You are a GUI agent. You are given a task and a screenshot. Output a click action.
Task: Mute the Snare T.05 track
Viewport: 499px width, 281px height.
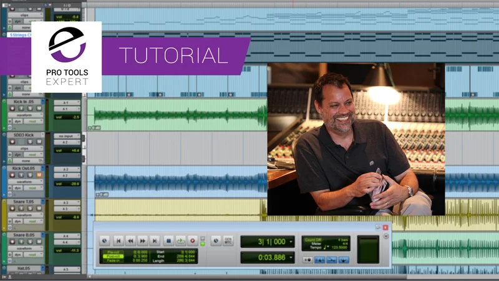[39, 209]
